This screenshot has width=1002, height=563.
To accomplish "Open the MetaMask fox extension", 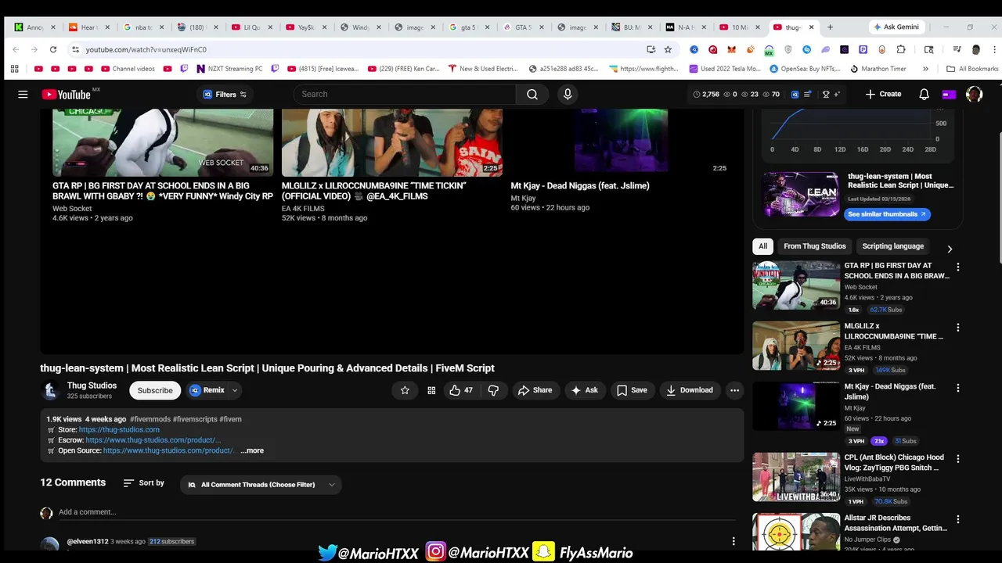I will tap(731, 49).
